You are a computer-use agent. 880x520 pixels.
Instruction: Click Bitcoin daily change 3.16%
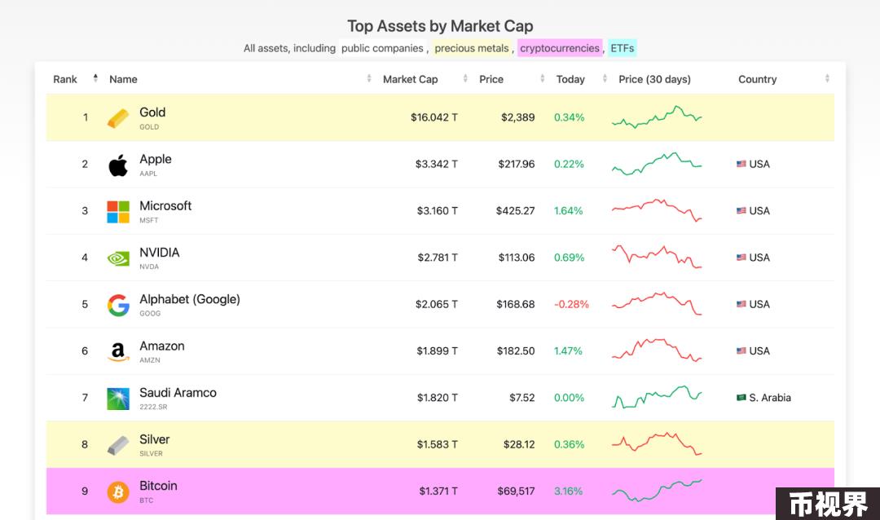click(568, 491)
